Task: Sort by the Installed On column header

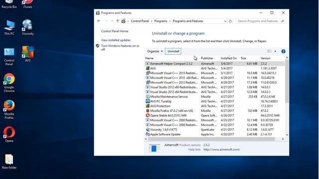Action: pos(229,58)
